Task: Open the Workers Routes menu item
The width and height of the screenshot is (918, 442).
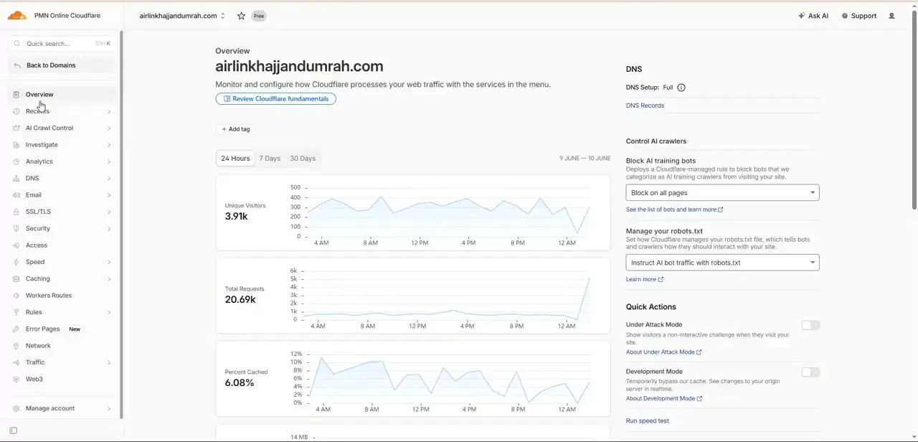Action: [62, 296]
